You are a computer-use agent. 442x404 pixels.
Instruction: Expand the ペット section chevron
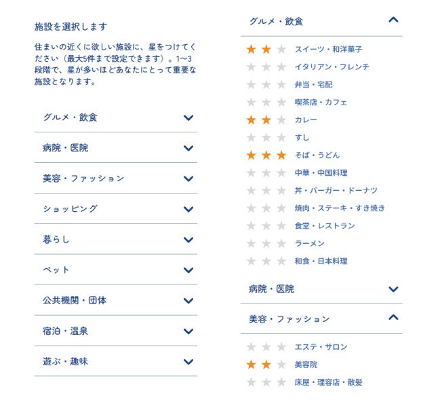(x=188, y=270)
